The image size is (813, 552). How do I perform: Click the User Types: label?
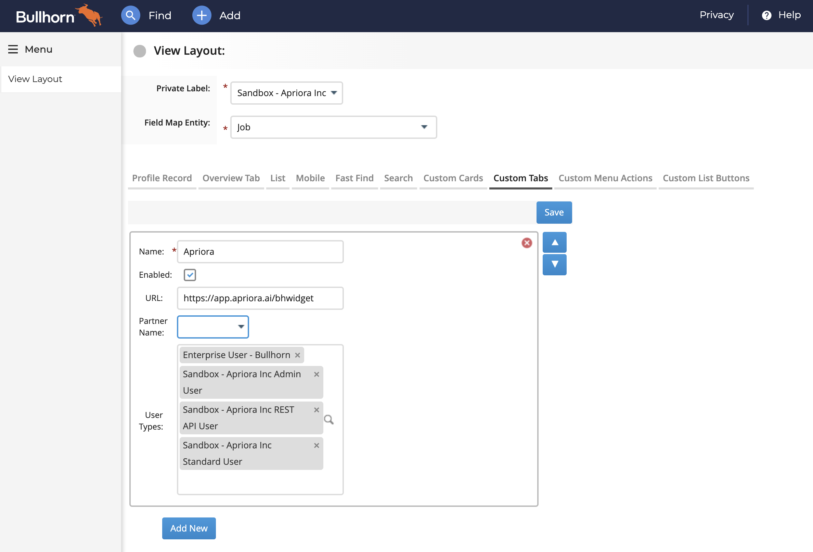point(151,421)
